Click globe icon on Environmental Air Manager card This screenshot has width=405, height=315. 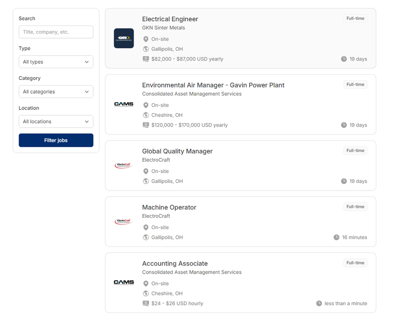146,115
